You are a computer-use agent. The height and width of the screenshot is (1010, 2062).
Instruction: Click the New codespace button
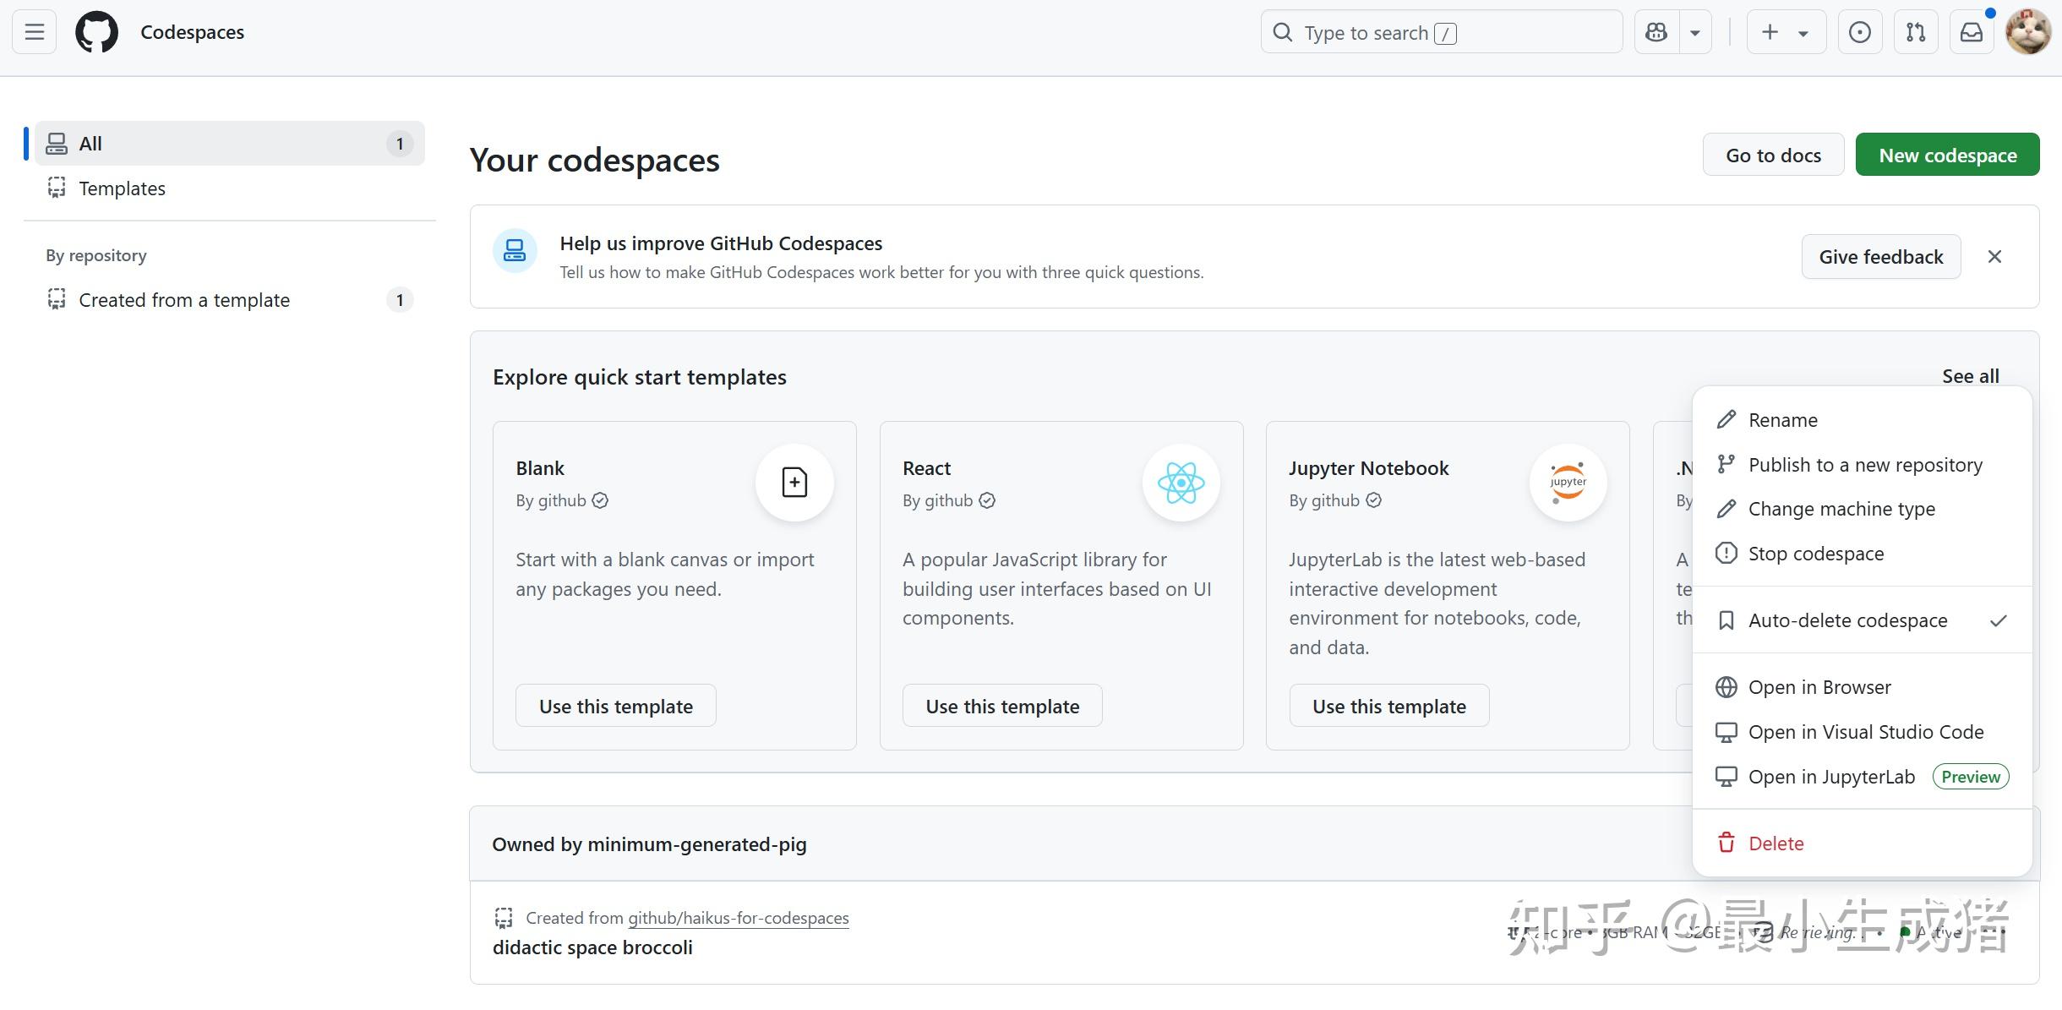tap(1946, 154)
